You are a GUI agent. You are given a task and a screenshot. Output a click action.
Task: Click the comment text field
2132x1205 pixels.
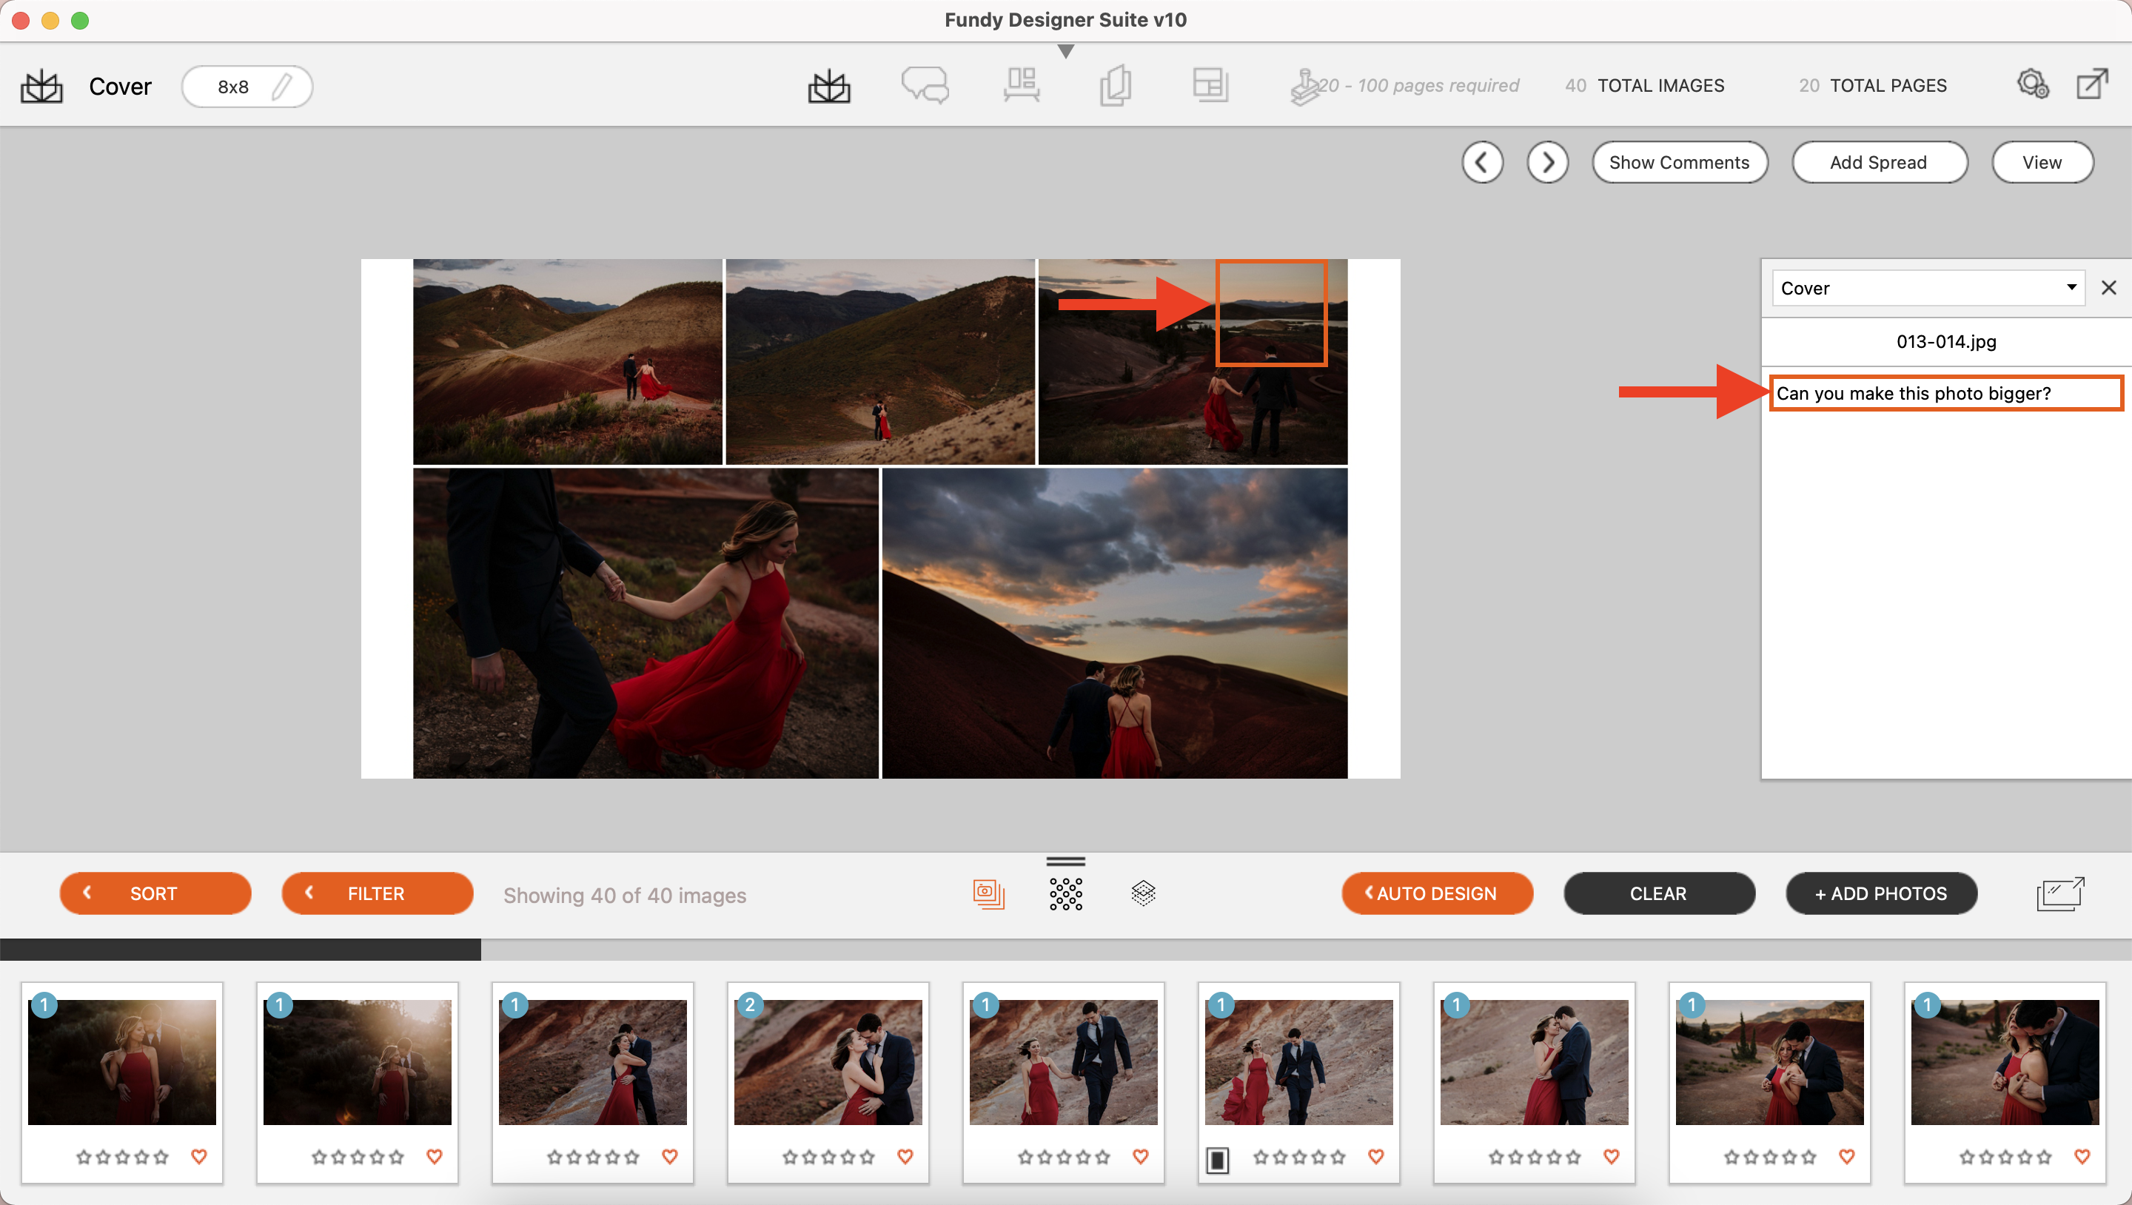(1945, 393)
